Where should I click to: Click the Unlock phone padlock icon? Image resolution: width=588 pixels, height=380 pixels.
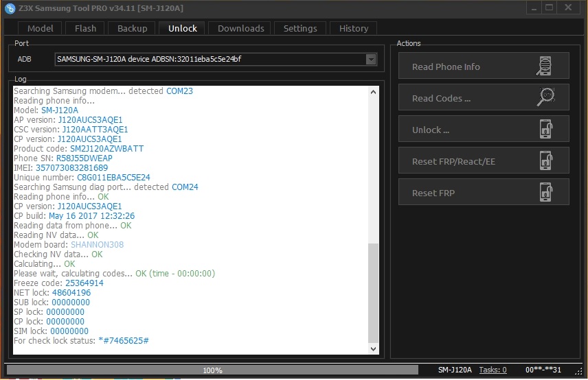click(546, 129)
